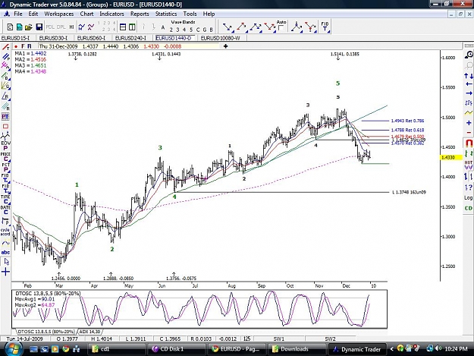Open the Statistics menu
This screenshot has width=474, height=356.
click(x=166, y=14)
